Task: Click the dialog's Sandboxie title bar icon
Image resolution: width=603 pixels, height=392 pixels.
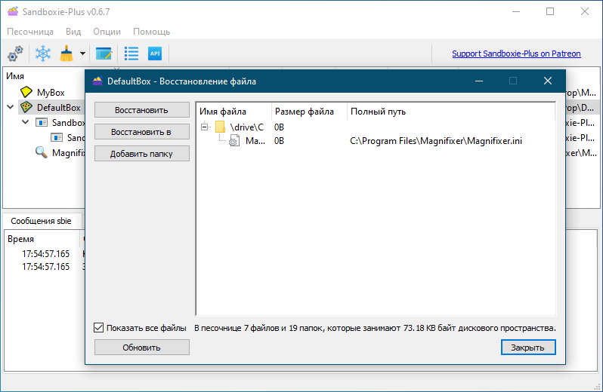Action: point(97,81)
